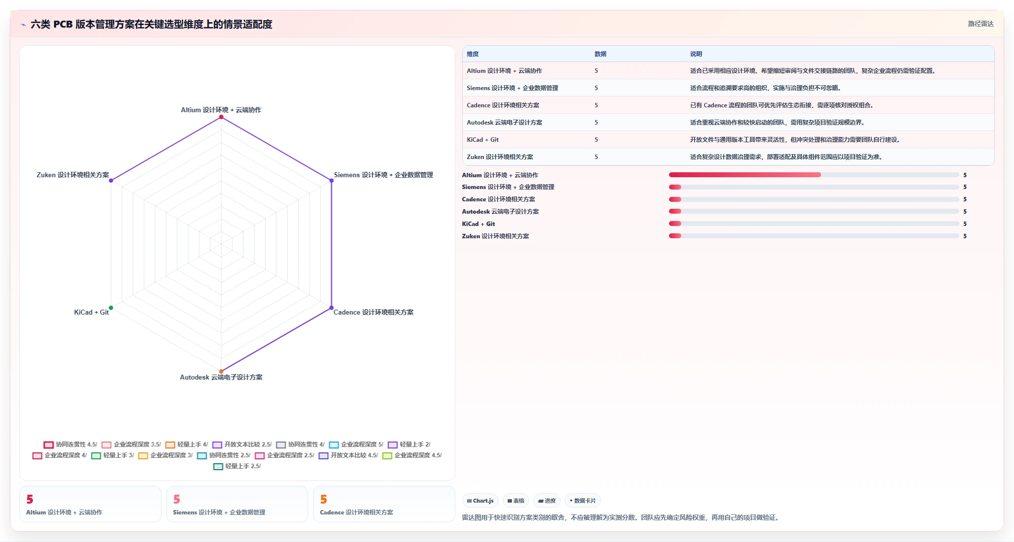This screenshot has height=542, width=1014.
Task: Click the 开放文本比较 4.5/ legend entry
Action: click(349, 455)
